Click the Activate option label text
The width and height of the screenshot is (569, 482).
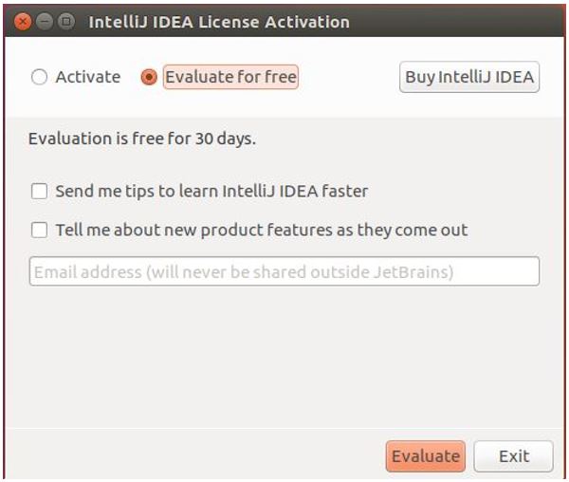coord(88,77)
